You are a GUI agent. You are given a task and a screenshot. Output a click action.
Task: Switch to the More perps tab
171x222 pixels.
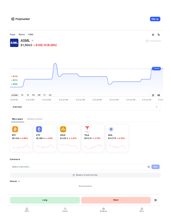pyautogui.click(x=18, y=119)
